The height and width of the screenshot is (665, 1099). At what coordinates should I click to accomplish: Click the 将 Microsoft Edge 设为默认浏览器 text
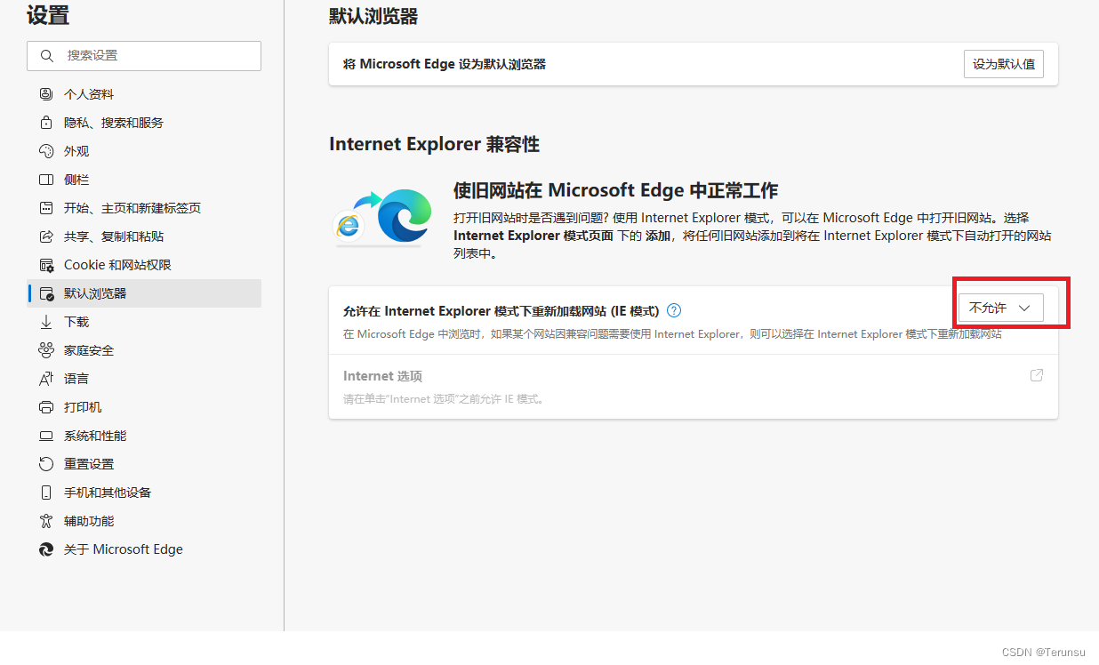[x=445, y=64]
